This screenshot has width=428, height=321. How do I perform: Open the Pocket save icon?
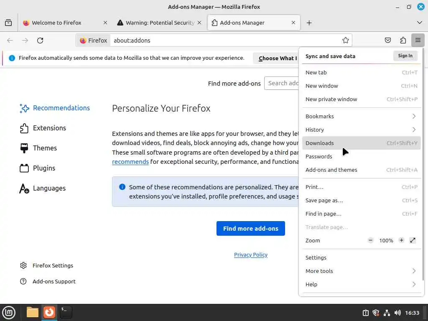[387, 41]
